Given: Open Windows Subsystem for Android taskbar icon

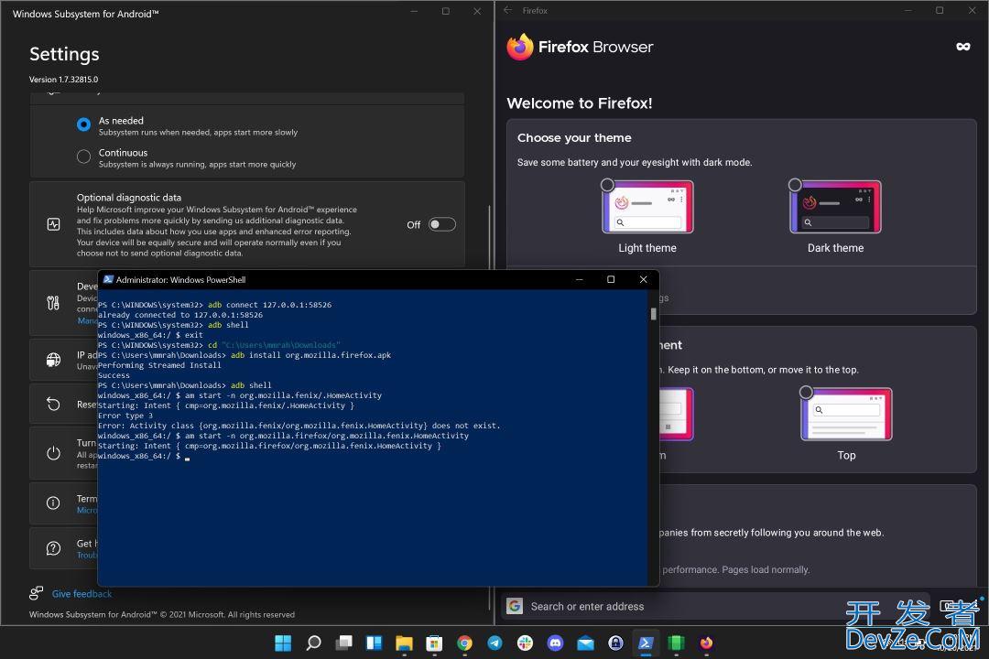Looking at the screenshot, I should [676, 643].
